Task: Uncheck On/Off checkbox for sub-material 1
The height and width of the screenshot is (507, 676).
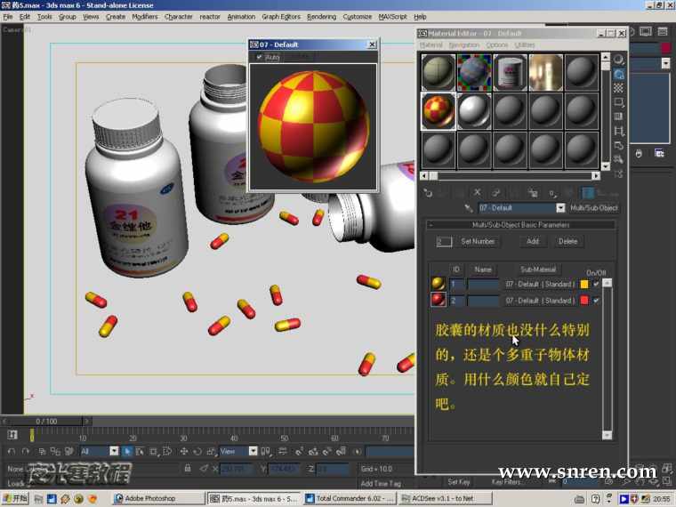Action: [x=596, y=285]
